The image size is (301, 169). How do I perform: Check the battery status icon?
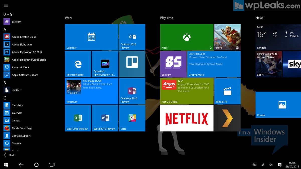254,165
